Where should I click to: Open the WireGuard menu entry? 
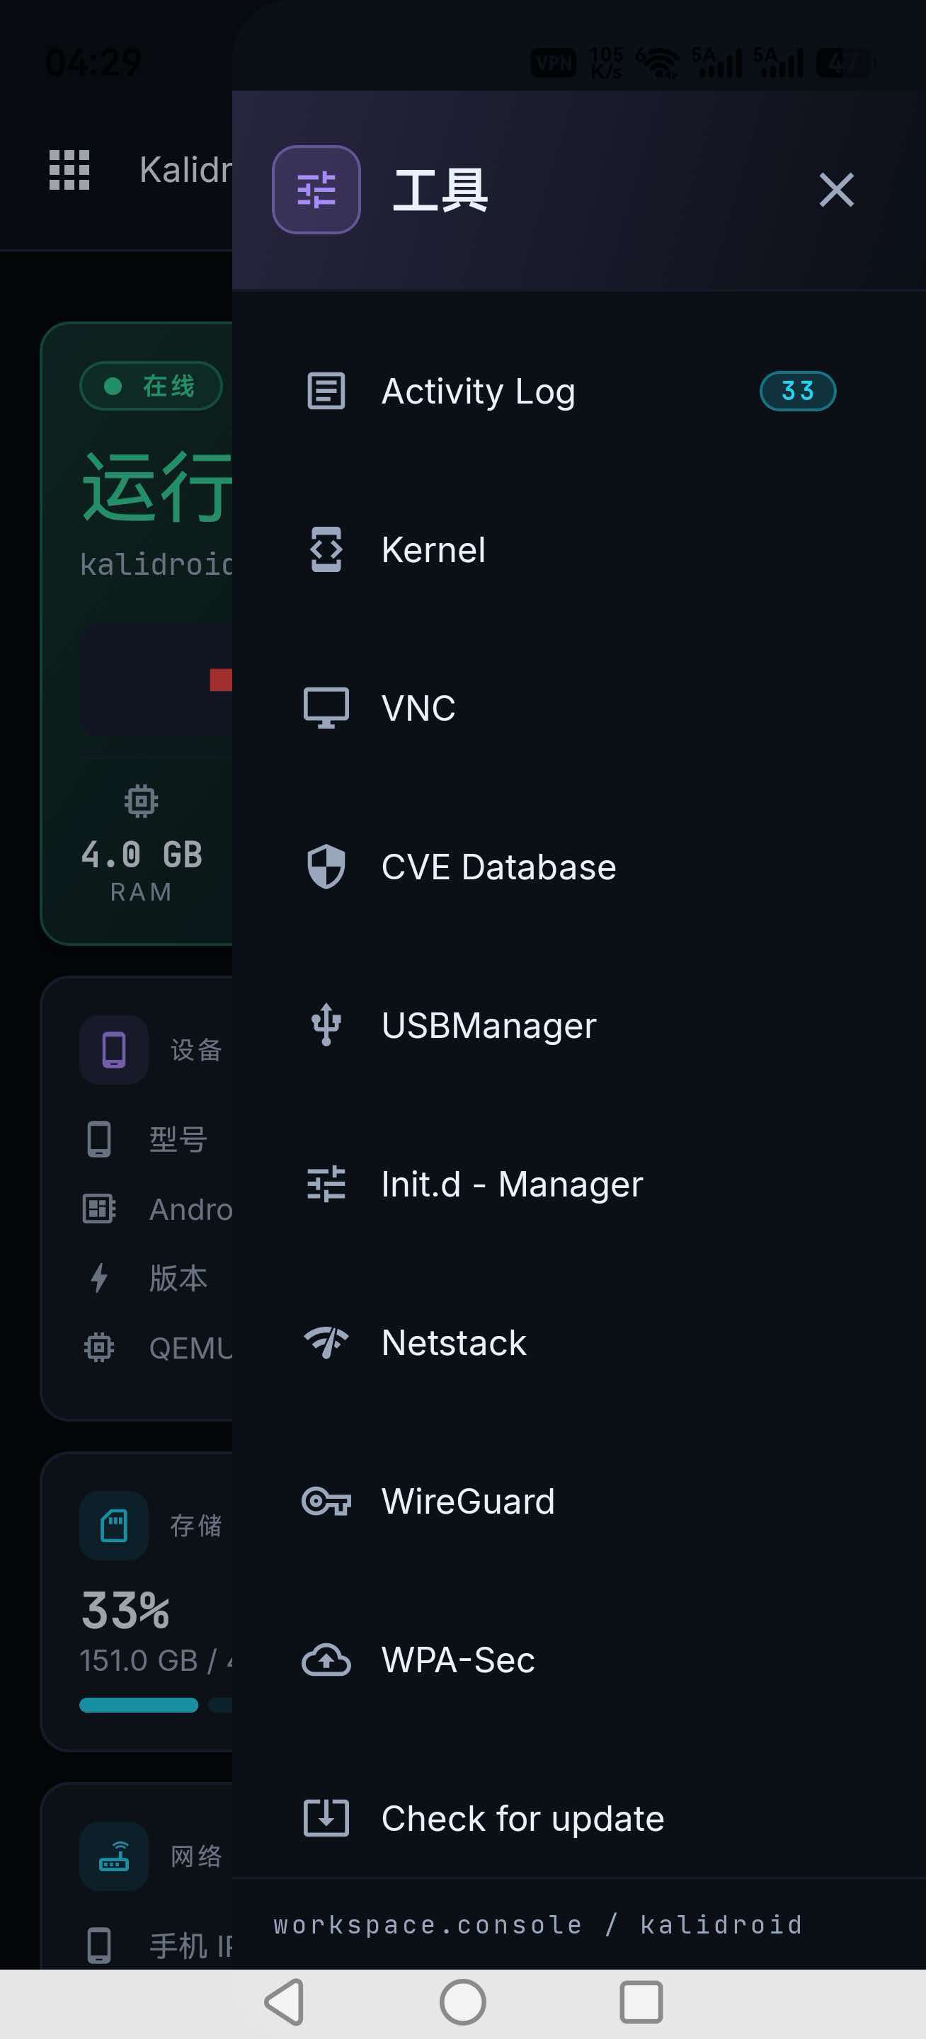578,1501
